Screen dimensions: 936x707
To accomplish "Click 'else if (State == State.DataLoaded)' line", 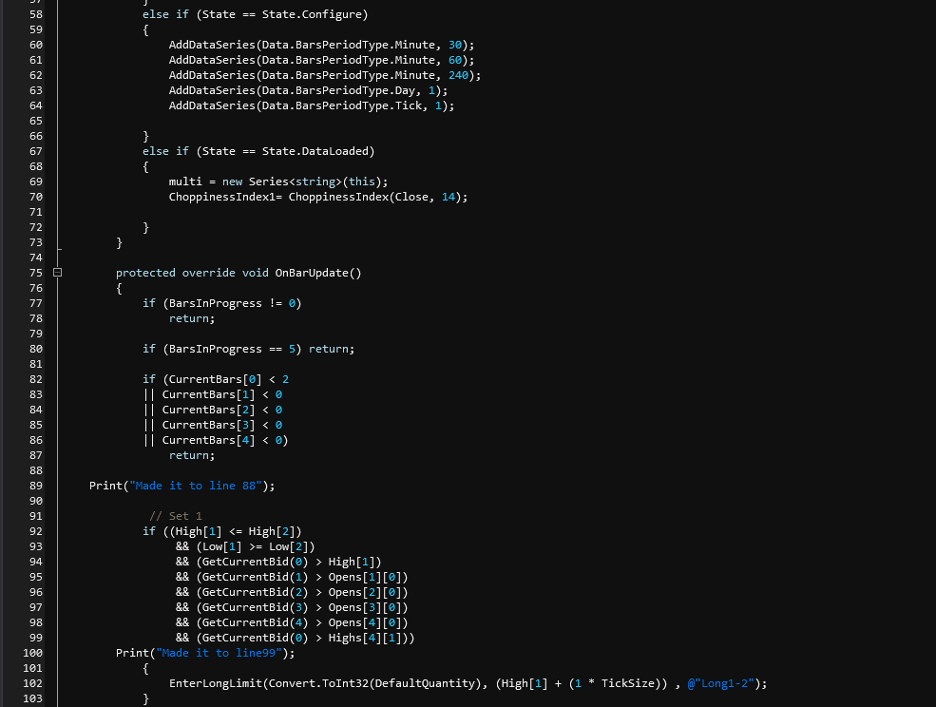I will tap(258, 151).
